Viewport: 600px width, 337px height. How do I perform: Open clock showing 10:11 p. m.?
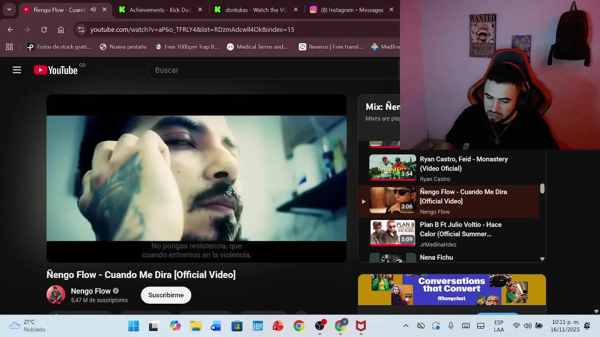[565, 326]
